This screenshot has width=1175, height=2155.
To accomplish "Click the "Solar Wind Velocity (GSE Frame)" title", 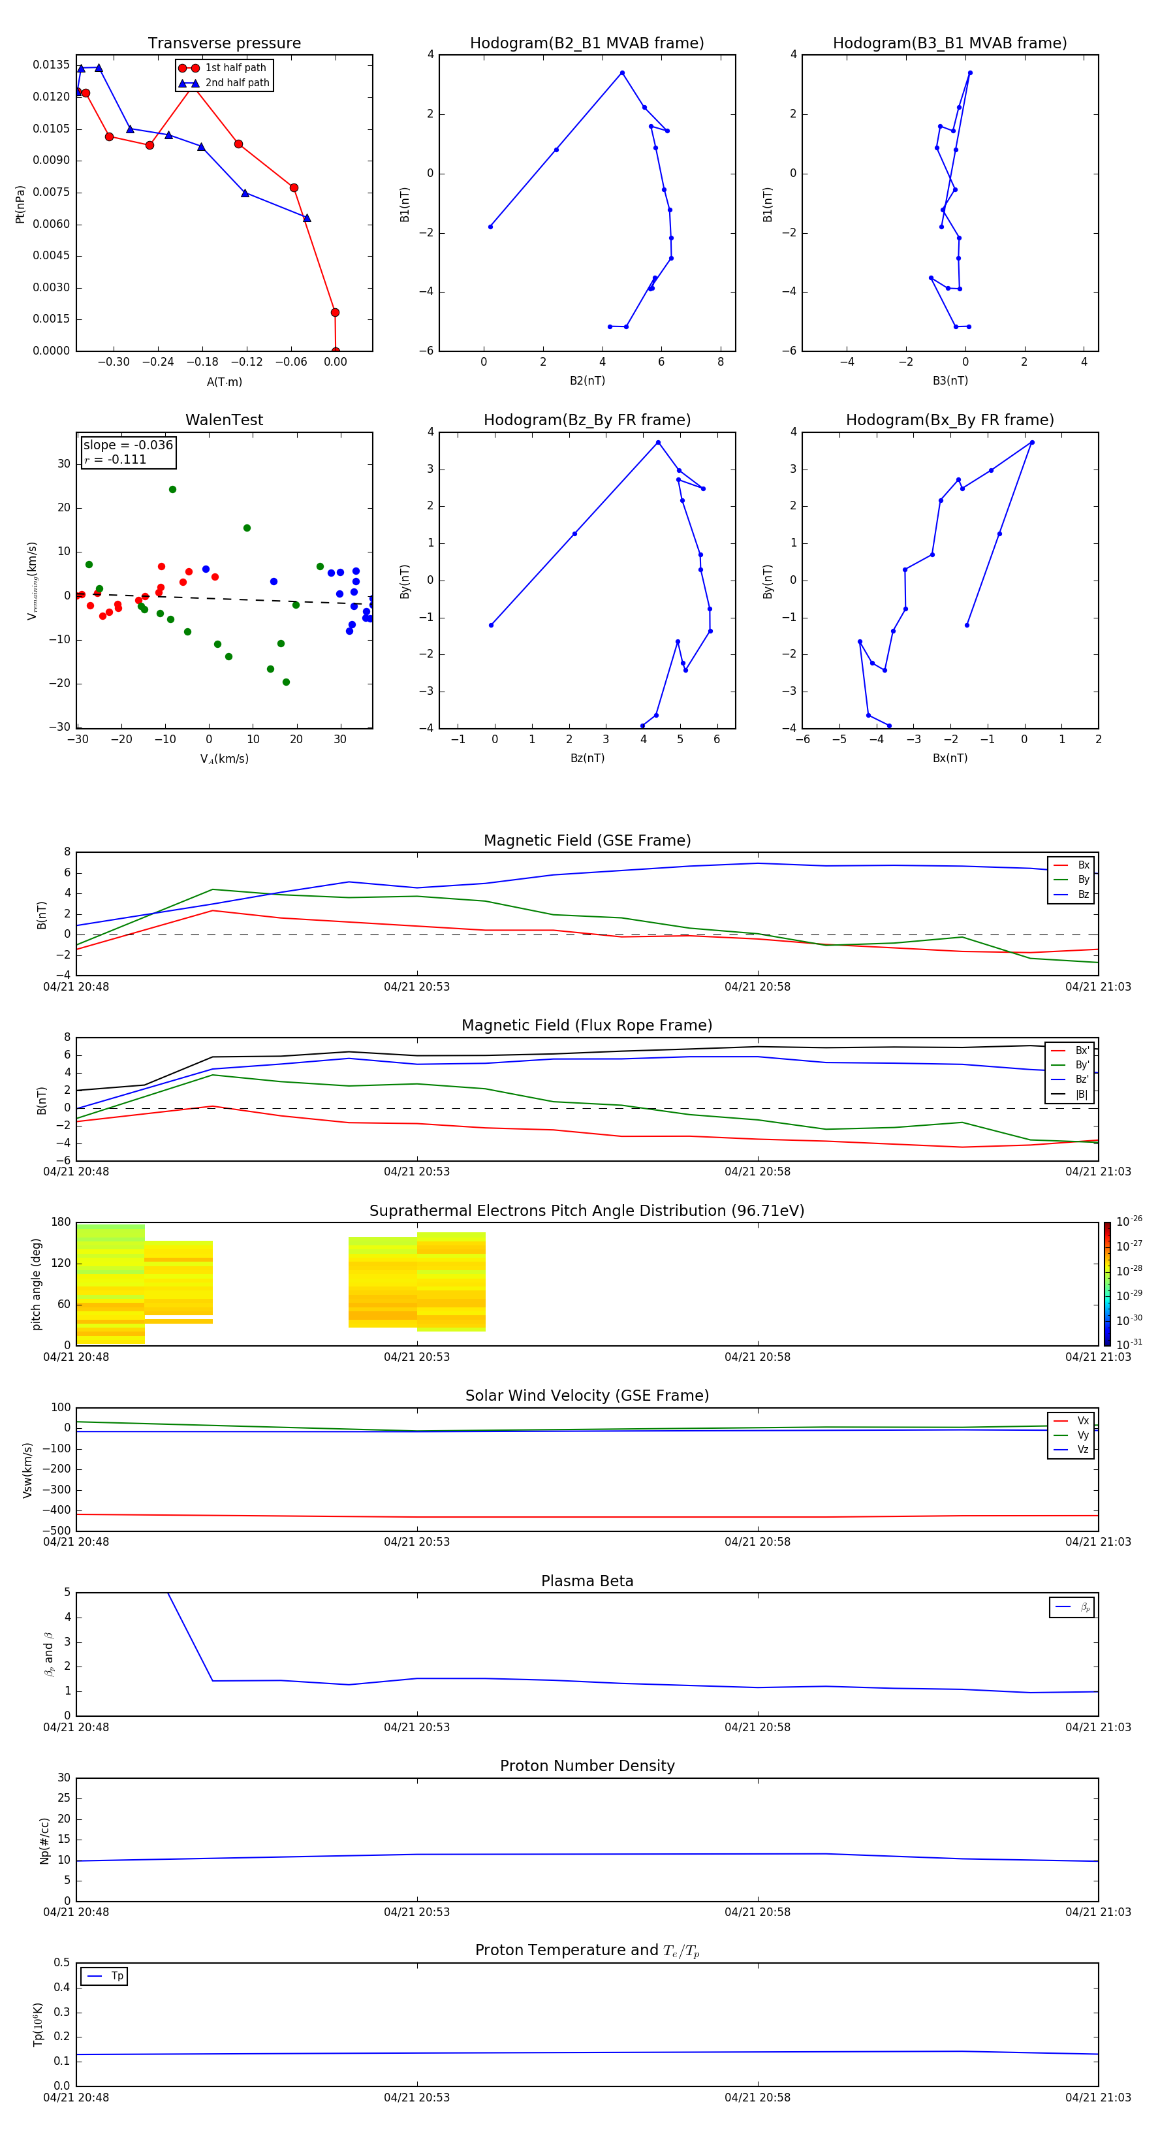I will [587, 1396].
